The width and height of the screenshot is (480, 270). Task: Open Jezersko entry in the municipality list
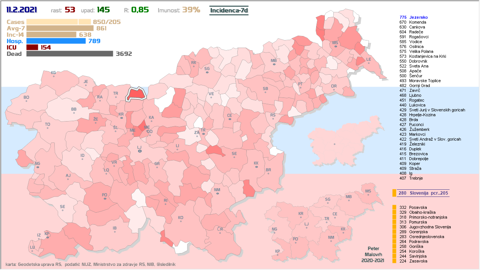tap(418, 17)
